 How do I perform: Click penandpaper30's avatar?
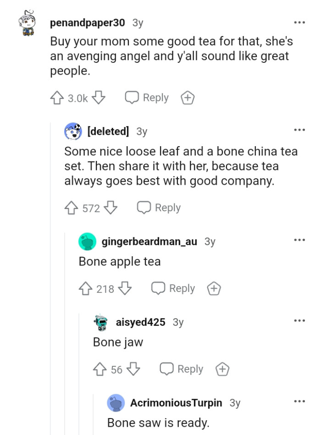[x=26, y=22]
